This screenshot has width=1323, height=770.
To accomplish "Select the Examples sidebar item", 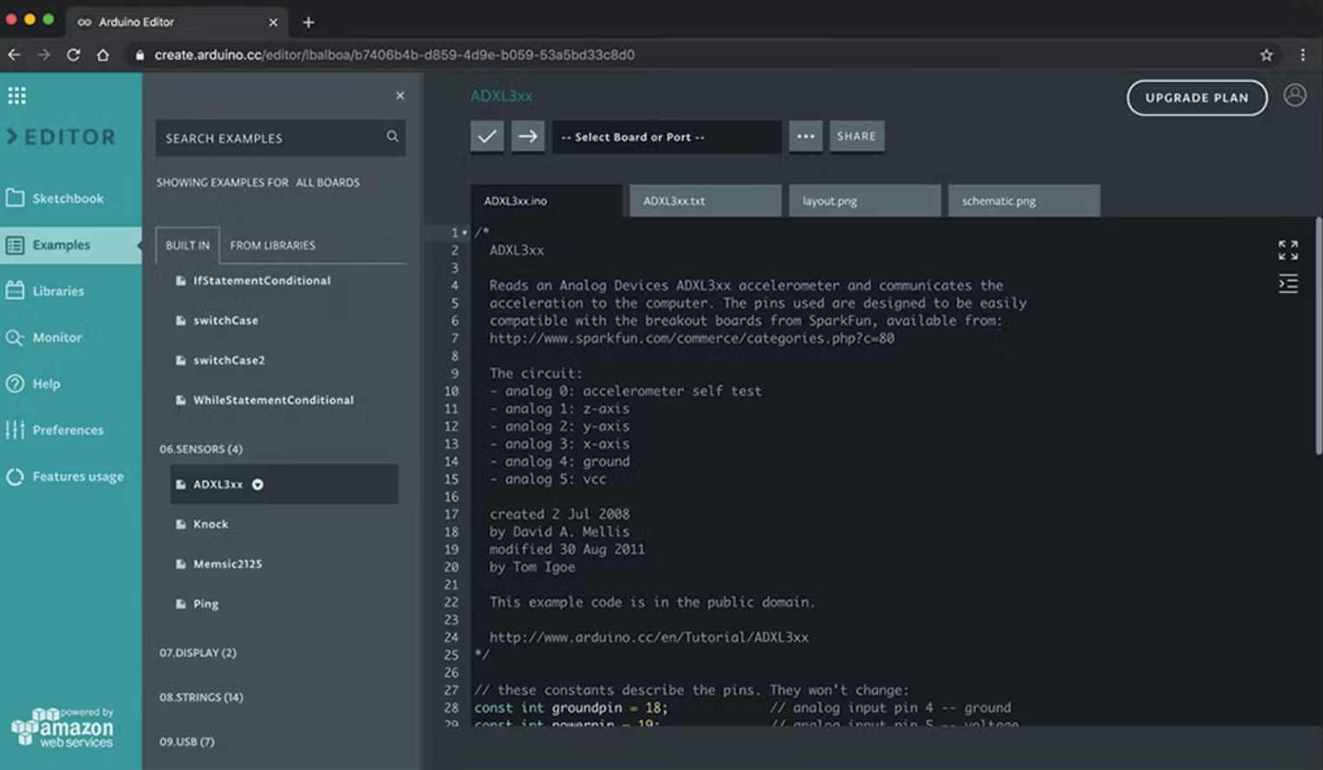I will [70, 245].
